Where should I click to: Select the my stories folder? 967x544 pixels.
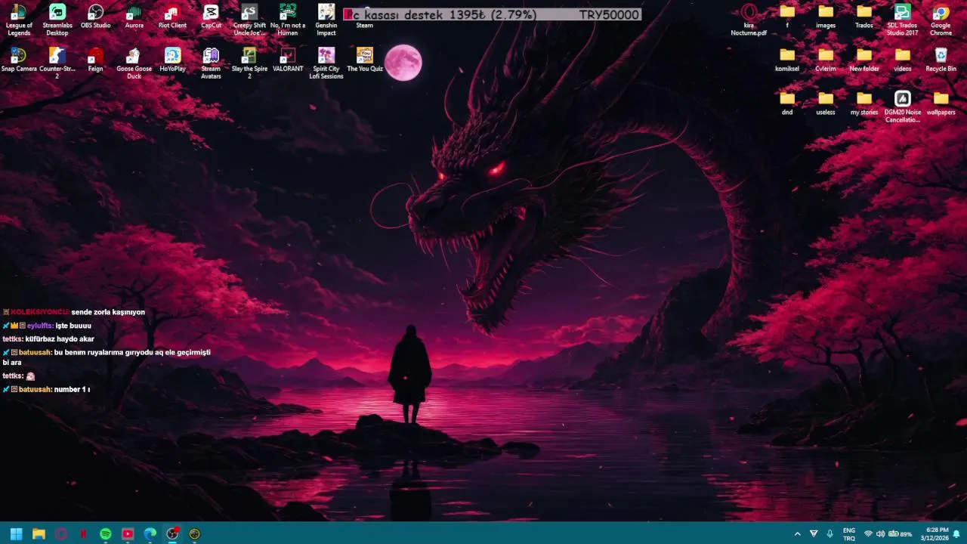coord(864,104)
